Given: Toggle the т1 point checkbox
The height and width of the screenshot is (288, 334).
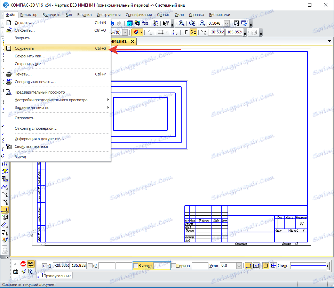Looking at the screenshot, I should pyautogui.click(x=44, y=266).
